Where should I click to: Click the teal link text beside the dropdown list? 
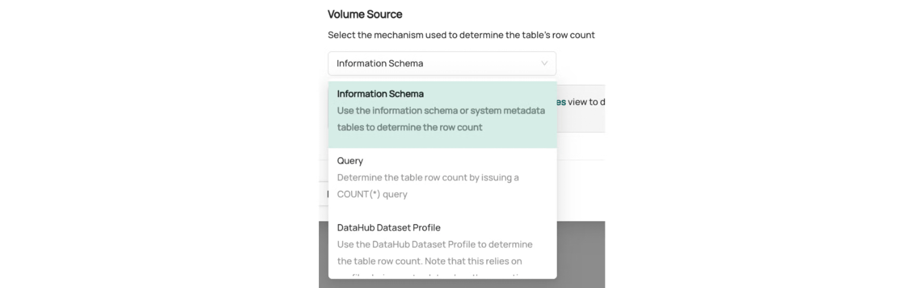click(561, 102)
